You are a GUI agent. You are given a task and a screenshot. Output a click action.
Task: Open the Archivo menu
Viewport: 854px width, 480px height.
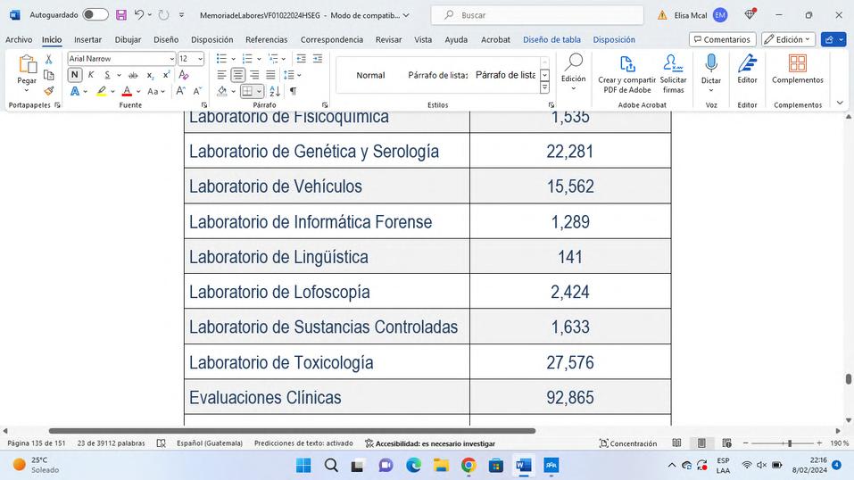point(19,40)
